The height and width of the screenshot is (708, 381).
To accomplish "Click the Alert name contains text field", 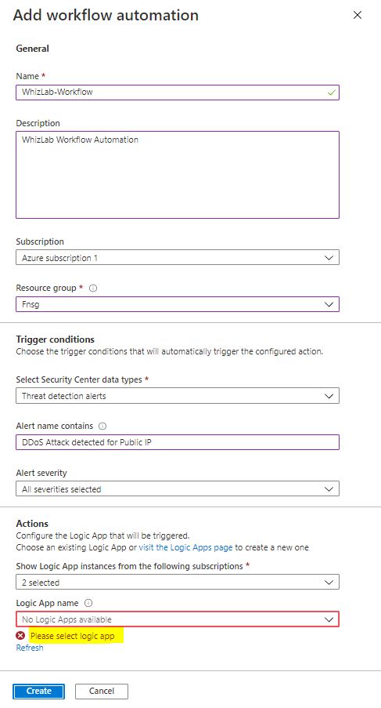I will [178, 442].
